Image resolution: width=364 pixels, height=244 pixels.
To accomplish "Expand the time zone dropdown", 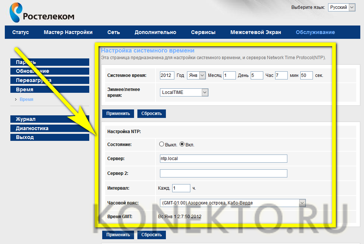I will (233, 203).
